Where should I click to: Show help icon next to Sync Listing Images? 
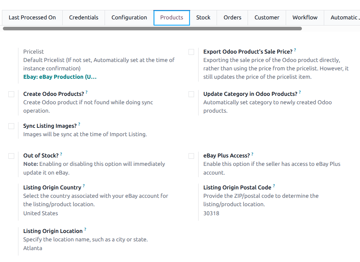click(79, 124)
